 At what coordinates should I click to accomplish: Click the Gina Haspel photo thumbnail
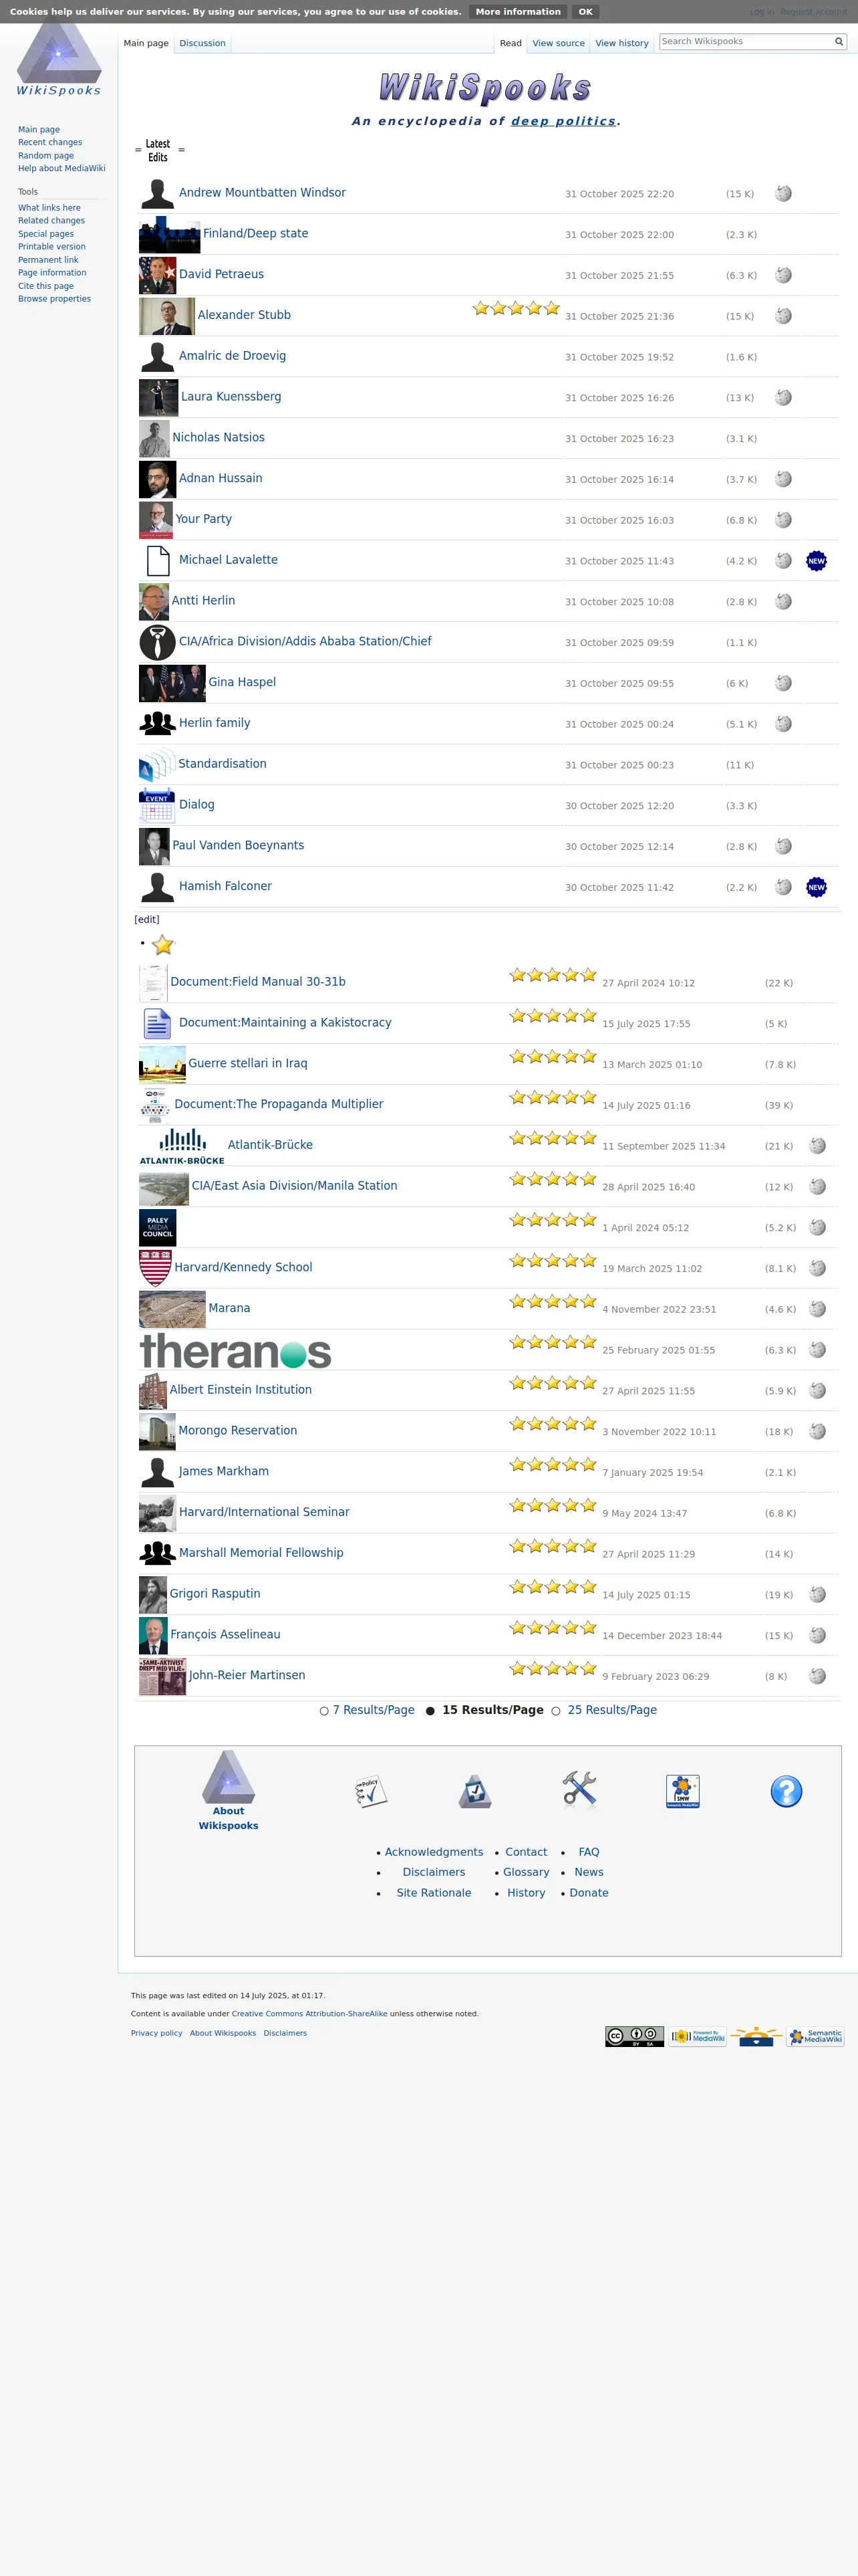pos(172,683)
